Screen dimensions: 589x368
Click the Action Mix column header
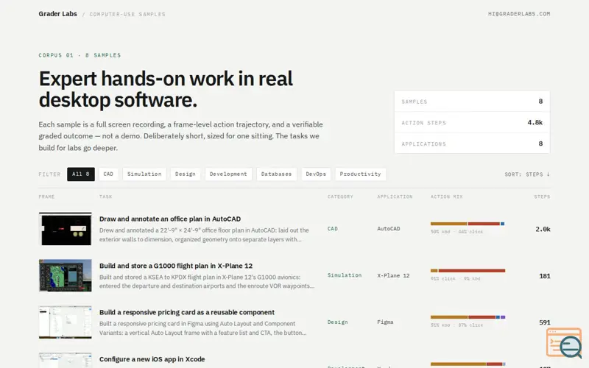click(447, 197)
